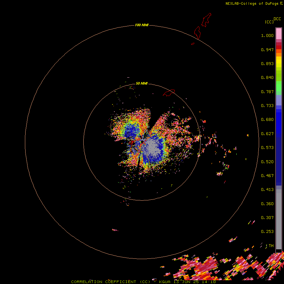This screenshot has height=284, width=284.
Task: Click the 0.573 color scale value
Action: point(267,148)
